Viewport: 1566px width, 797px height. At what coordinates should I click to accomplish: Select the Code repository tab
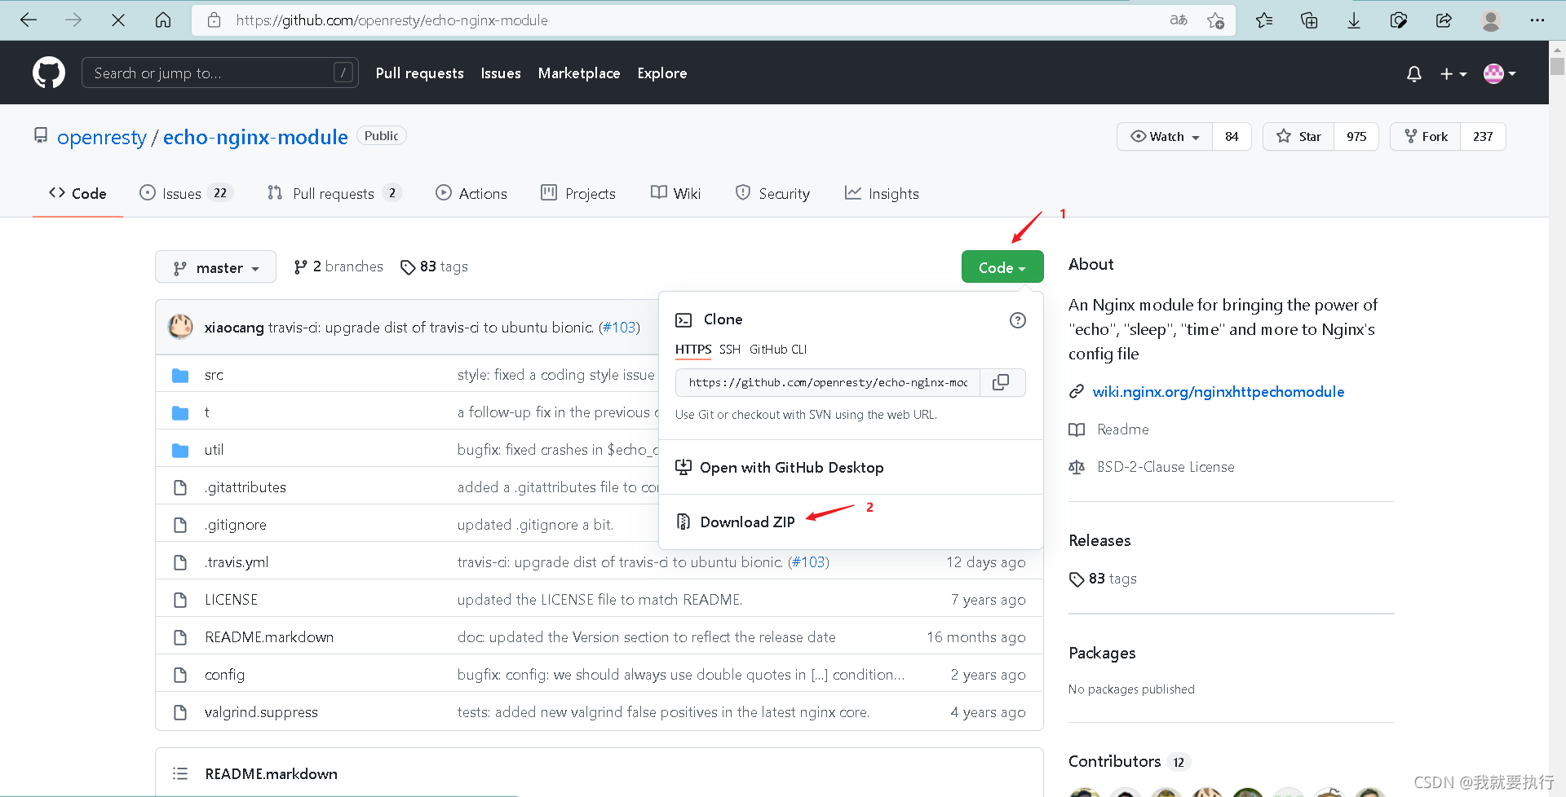(77, 193)
